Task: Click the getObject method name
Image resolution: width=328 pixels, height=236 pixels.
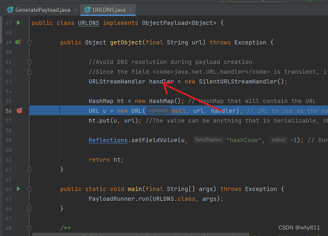Action: pos(126,42)
